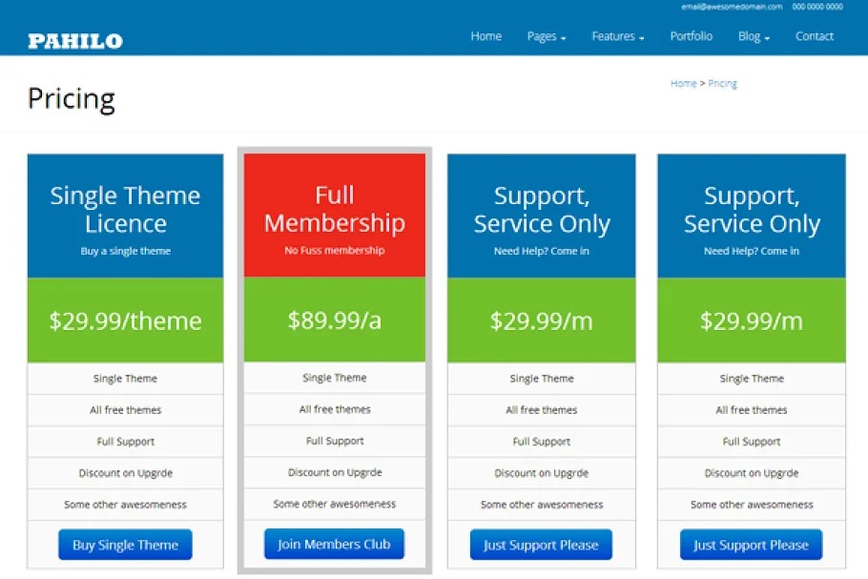This screenshot has width=868, height=579.
Task: Go to the Home menu item
Action: (x=486, y=36)
